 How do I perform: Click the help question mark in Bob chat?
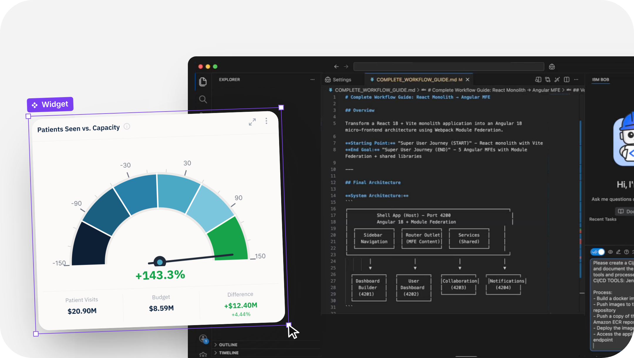click(x=626, y=252)
